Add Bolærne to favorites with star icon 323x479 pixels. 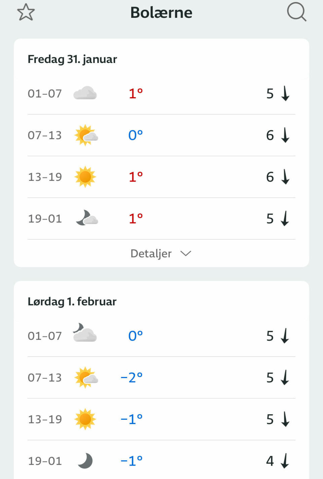pos(26,12)
